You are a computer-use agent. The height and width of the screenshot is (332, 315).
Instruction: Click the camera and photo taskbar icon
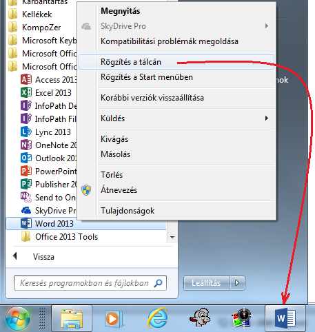pos(243,318)
